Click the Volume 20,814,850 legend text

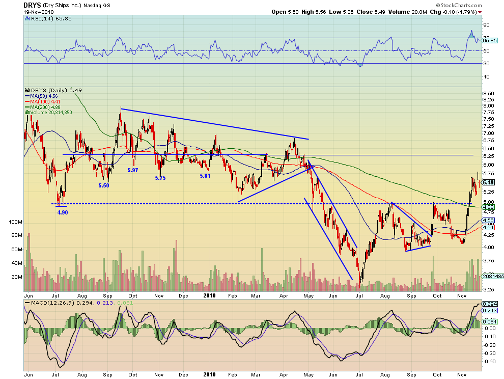tap(51, 113)
